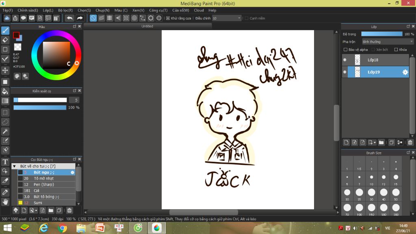Enable Xén bớt checkbox

tap(373, 50)
